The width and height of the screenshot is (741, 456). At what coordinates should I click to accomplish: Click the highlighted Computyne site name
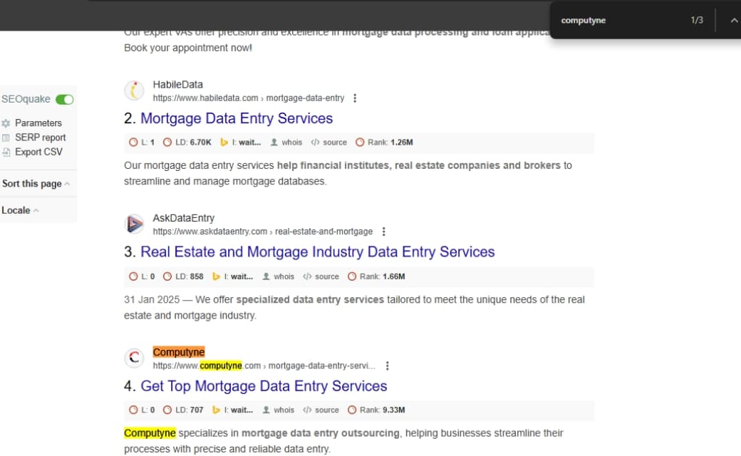[179, 352]
